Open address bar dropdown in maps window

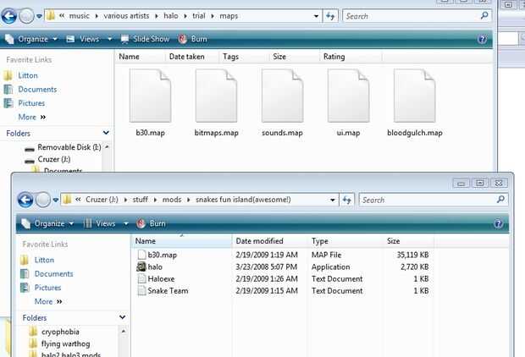tap(316, 16)
